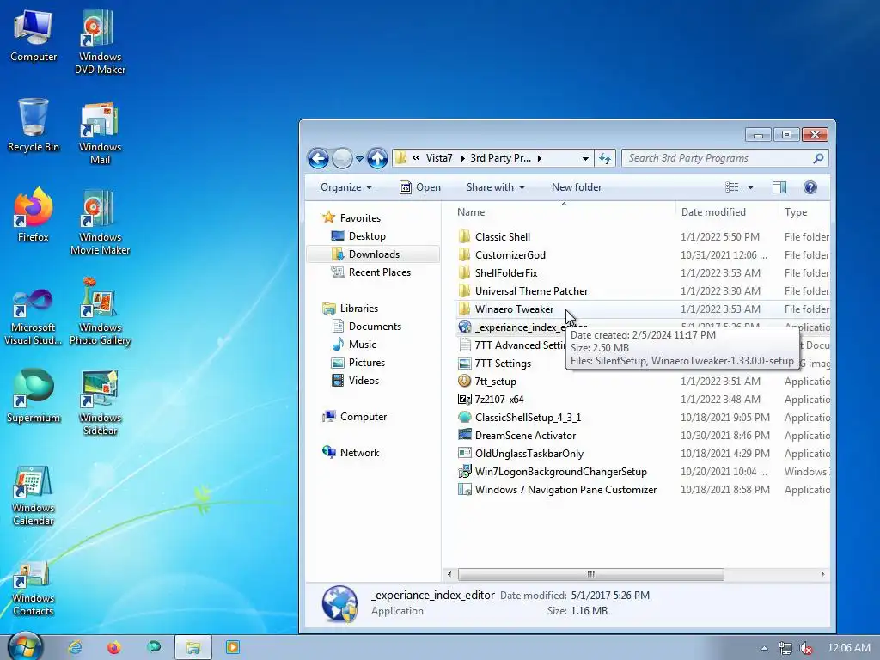The image size is (880, 660).
Task: Select Windows DVD Maker desktop shortcut
Action: click(100, 42)
